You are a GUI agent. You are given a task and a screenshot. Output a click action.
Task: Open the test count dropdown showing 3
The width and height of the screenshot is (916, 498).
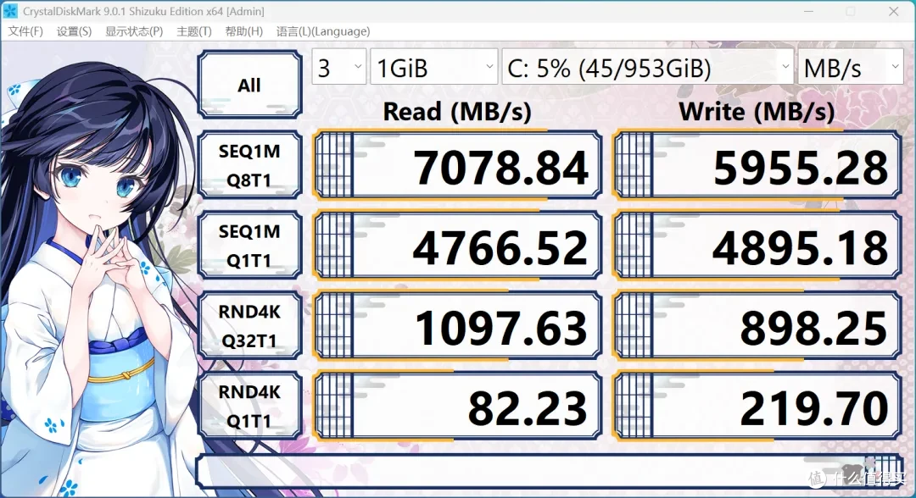click(339, 68)
